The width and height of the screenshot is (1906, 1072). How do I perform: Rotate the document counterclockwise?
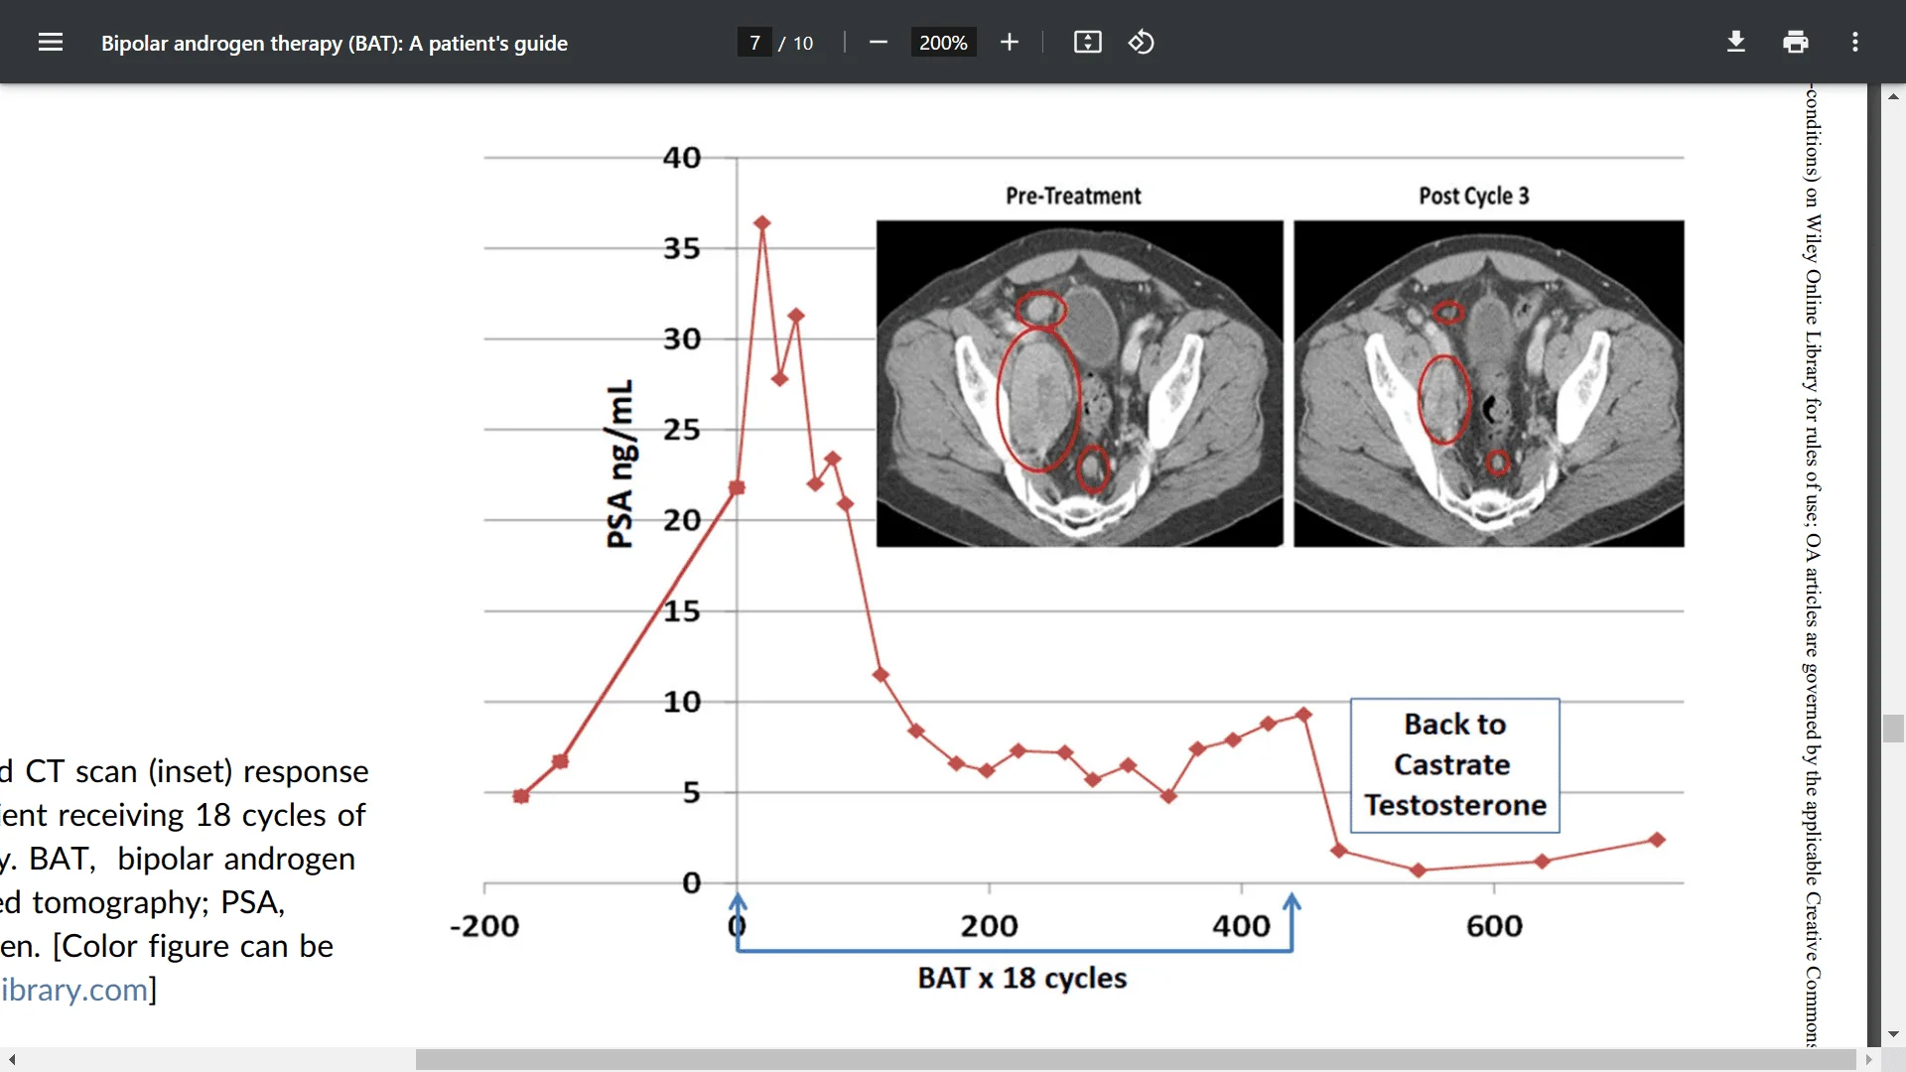tap(1142, 43)
